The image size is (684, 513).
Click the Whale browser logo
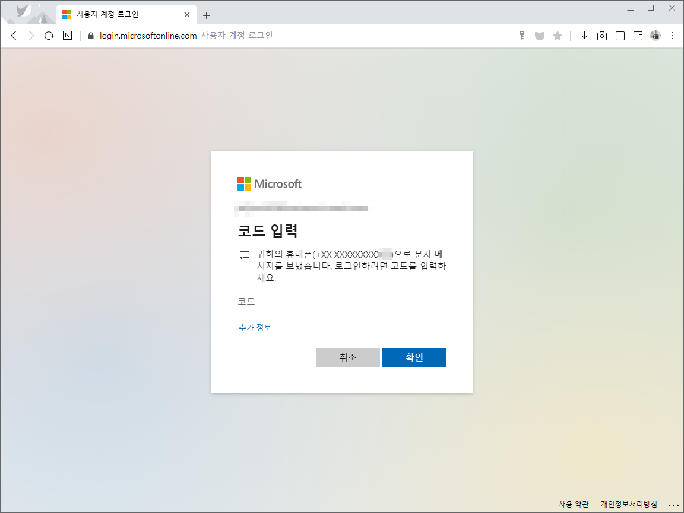[24, 11]
